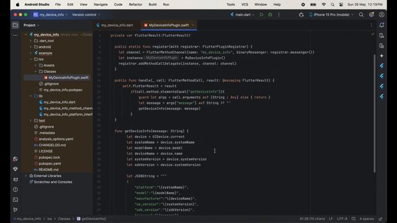
Task: Expand External Libraries node
Action: [x=26, y=176]
